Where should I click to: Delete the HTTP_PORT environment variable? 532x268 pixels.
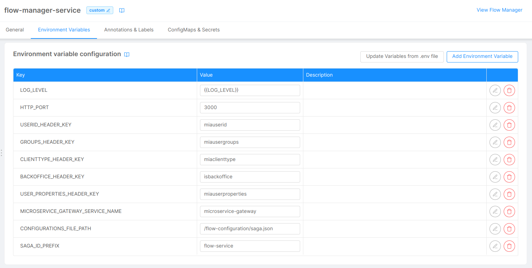click(x=509, y=108)
